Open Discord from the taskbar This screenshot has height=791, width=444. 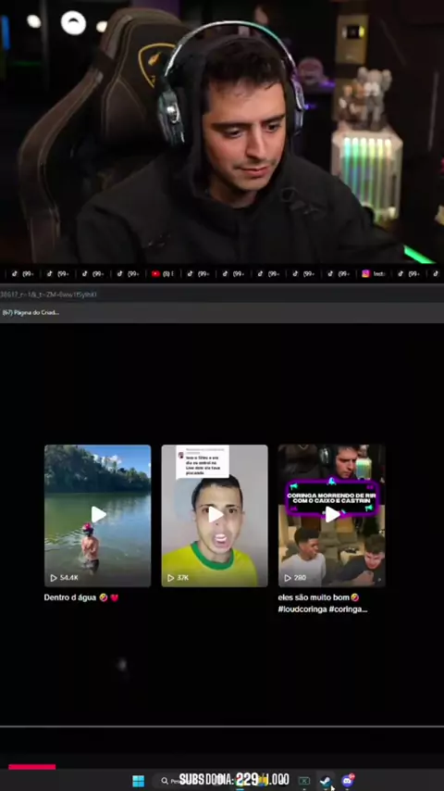coord(348,781)
